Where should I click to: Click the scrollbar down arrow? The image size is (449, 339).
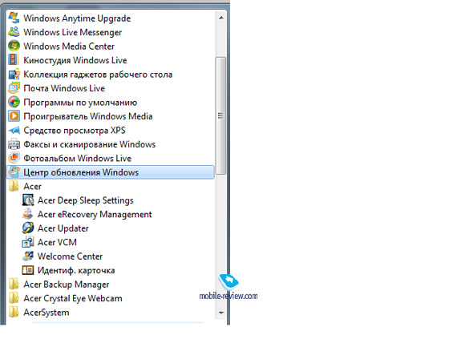click(220, 313)
